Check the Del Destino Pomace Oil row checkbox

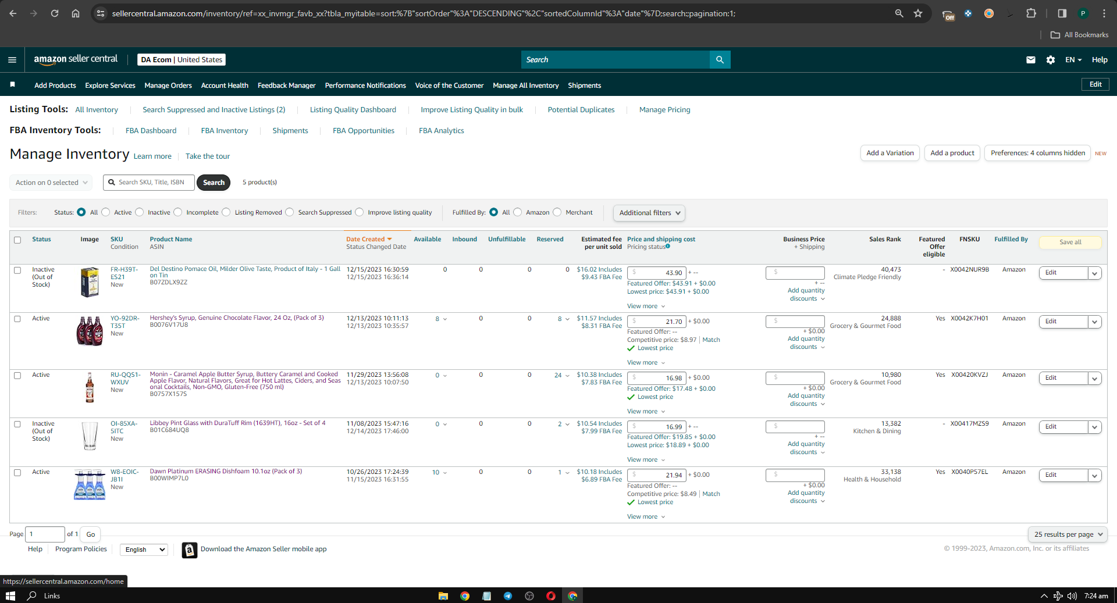pyautogui.click(x=17, y=270)
